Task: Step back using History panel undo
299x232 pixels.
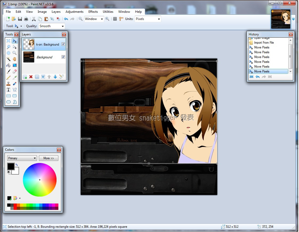Action: pos(258,77)
